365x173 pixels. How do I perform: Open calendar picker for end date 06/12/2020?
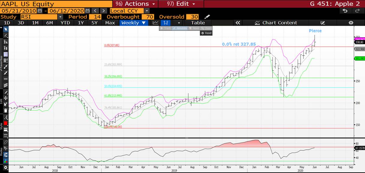click(x=88, y=11)
